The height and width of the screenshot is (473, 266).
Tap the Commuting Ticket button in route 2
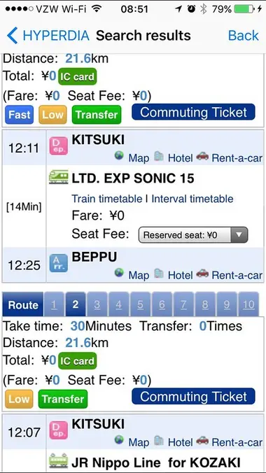pyautogui.click(x=193, y=396)
